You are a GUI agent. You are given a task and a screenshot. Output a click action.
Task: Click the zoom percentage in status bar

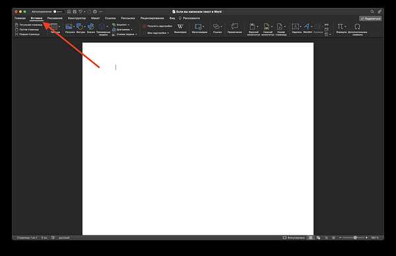[x=375, y=238]
